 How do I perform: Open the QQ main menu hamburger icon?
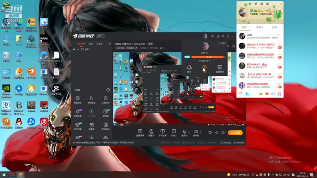[x=241, y=94]
